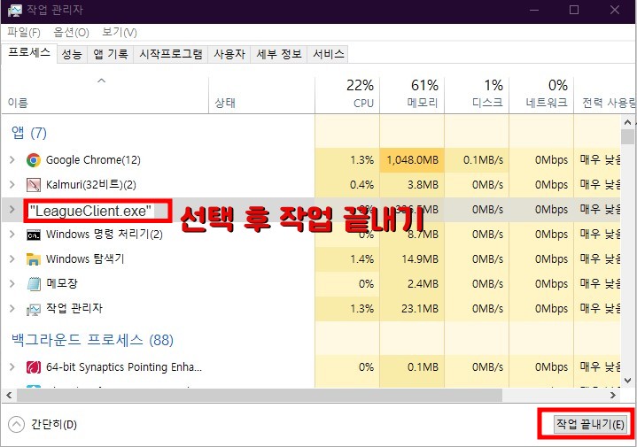
Task: Sort by the 상태 column header
Action: tap(261, 96)
